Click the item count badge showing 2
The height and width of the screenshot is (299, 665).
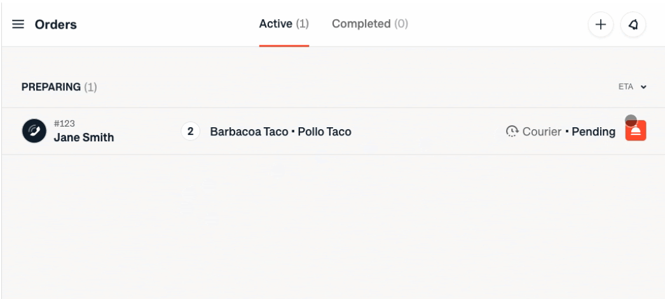click(190, 132)
